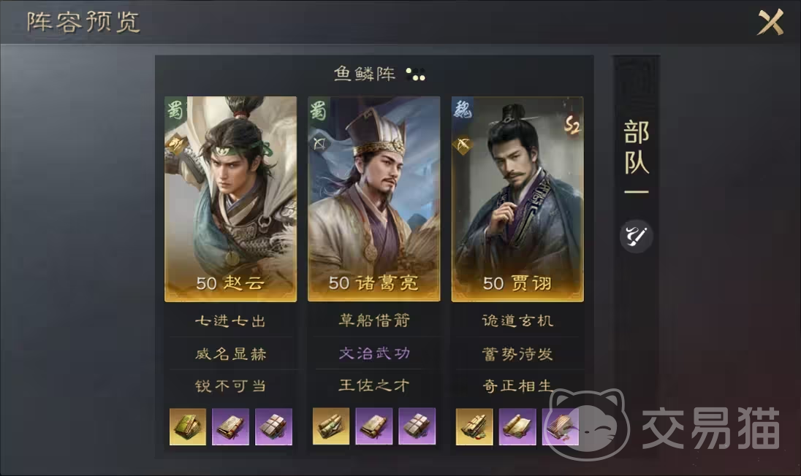Click the edit brush icon under 部队一
The height and width of the screenshot is (476, 801).
click(636, 237)
